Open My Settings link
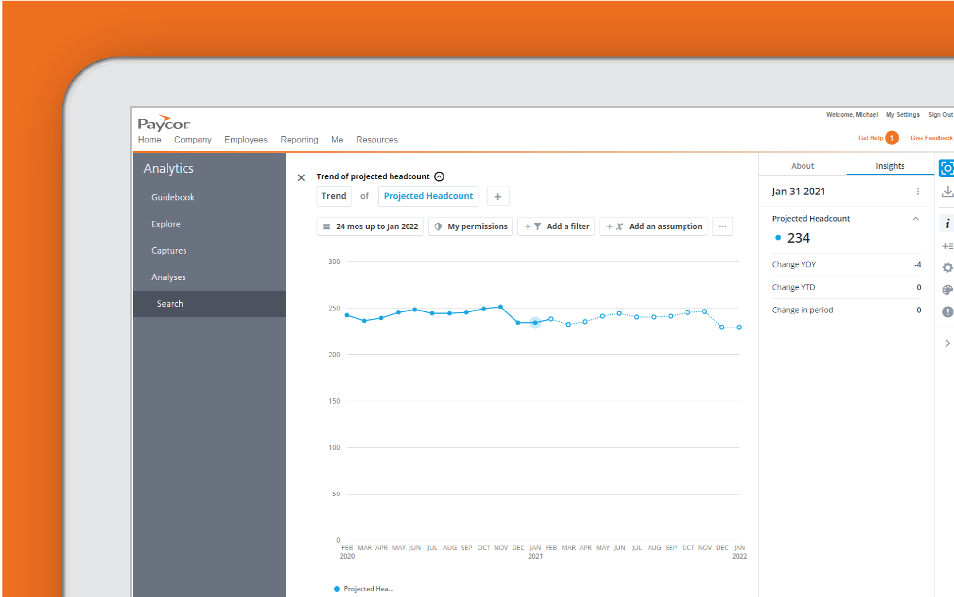This screenshot has width=954, height=597. click(x=902, y=114)
